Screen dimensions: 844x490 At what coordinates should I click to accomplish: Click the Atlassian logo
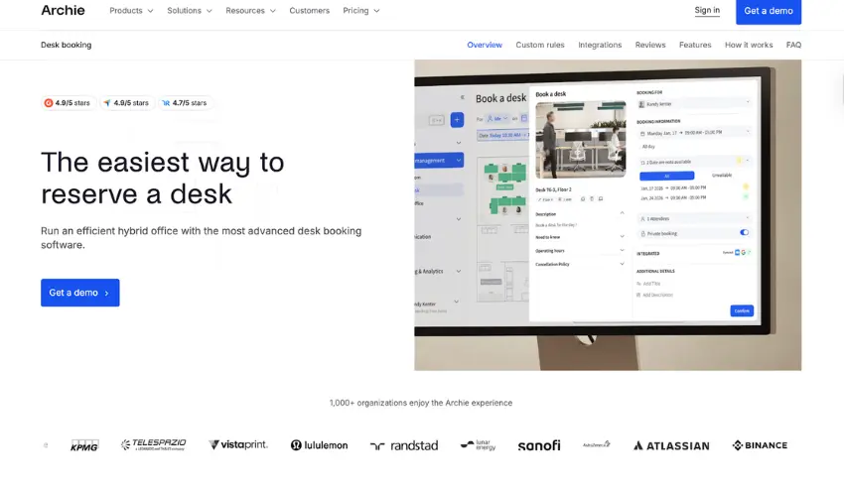(x=671, y=445)
